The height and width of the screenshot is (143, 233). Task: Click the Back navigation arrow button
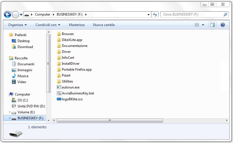coord(8,14)
